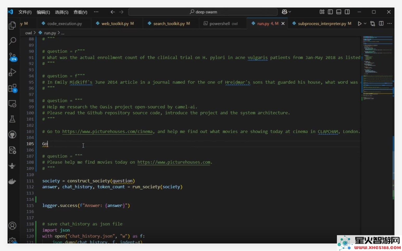Expand the breadcrumb trailing ellipsis

coord(63,33)
